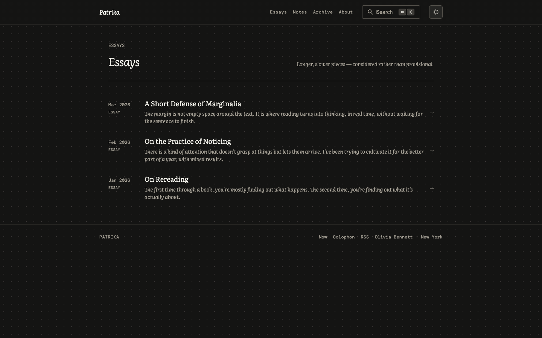
Task: Open the Essays nav item
Action: point(278,12)
